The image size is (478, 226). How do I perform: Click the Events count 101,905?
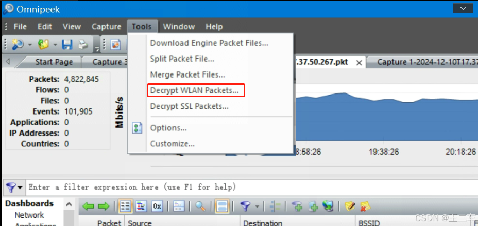click(78, 111)
